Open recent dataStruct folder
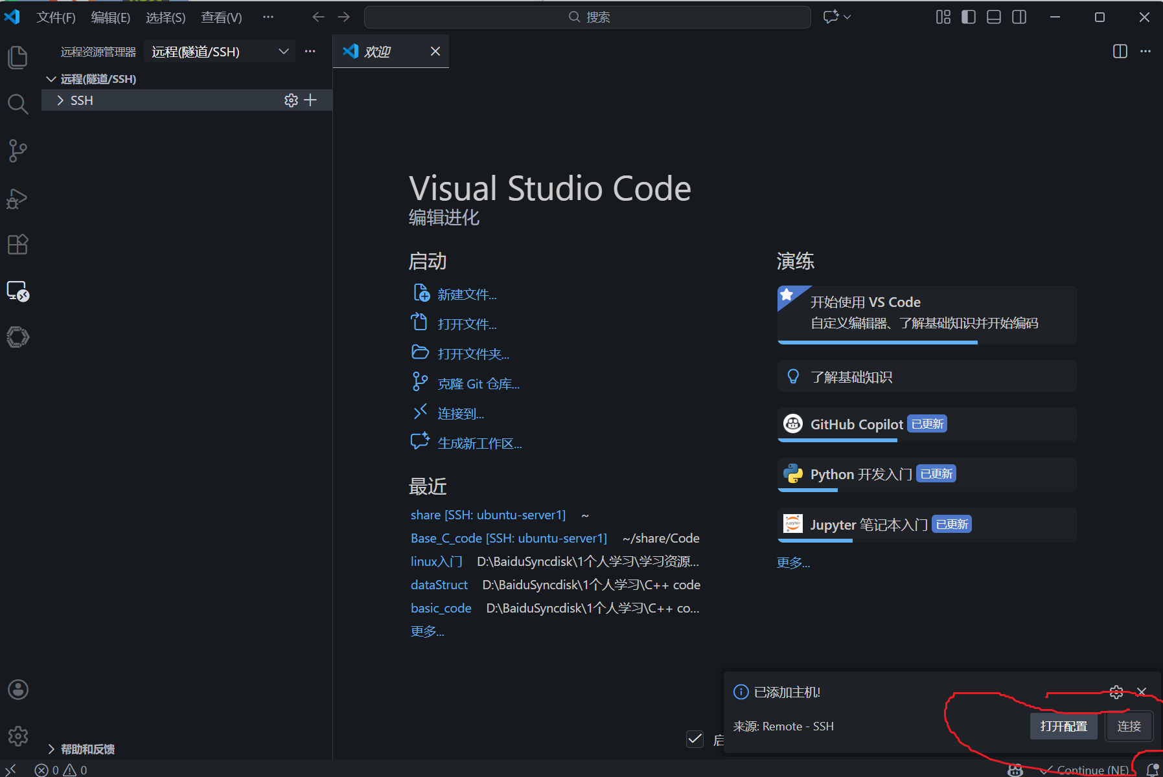This screenshot has width=1163, height=777. [x=439, y=585]
